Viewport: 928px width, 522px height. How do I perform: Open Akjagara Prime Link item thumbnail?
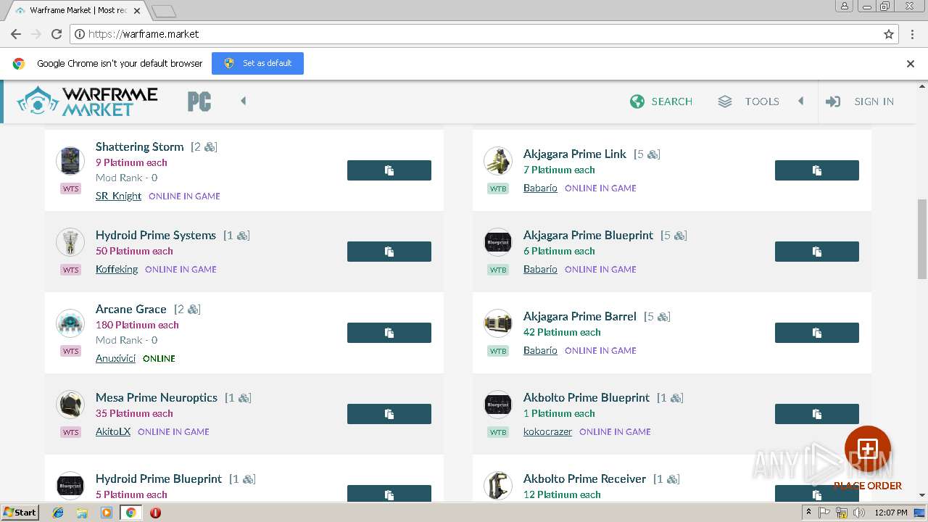tap(498, 160)
